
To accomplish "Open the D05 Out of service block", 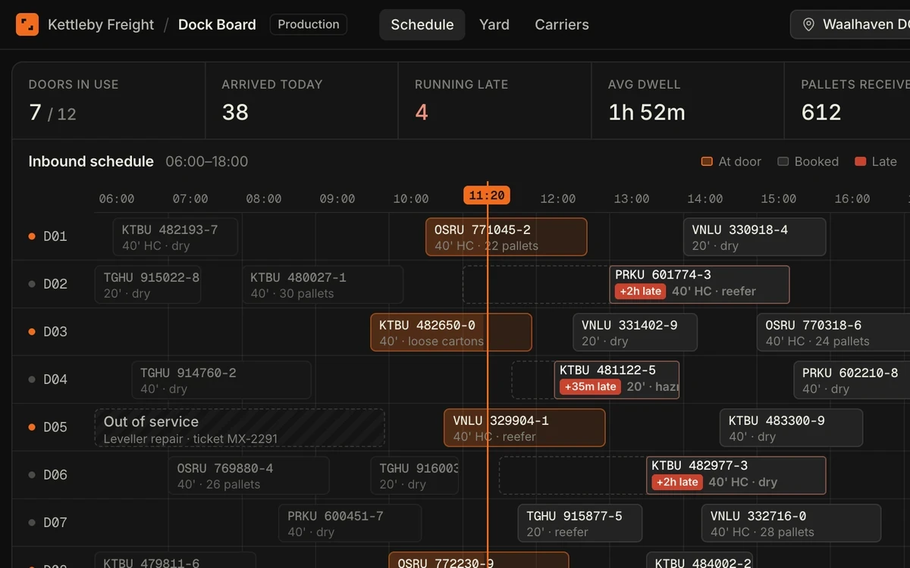I will pos(240,428).
